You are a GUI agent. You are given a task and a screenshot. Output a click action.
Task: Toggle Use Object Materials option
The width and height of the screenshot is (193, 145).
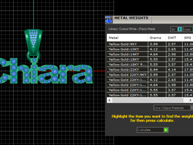coord(173,108)
